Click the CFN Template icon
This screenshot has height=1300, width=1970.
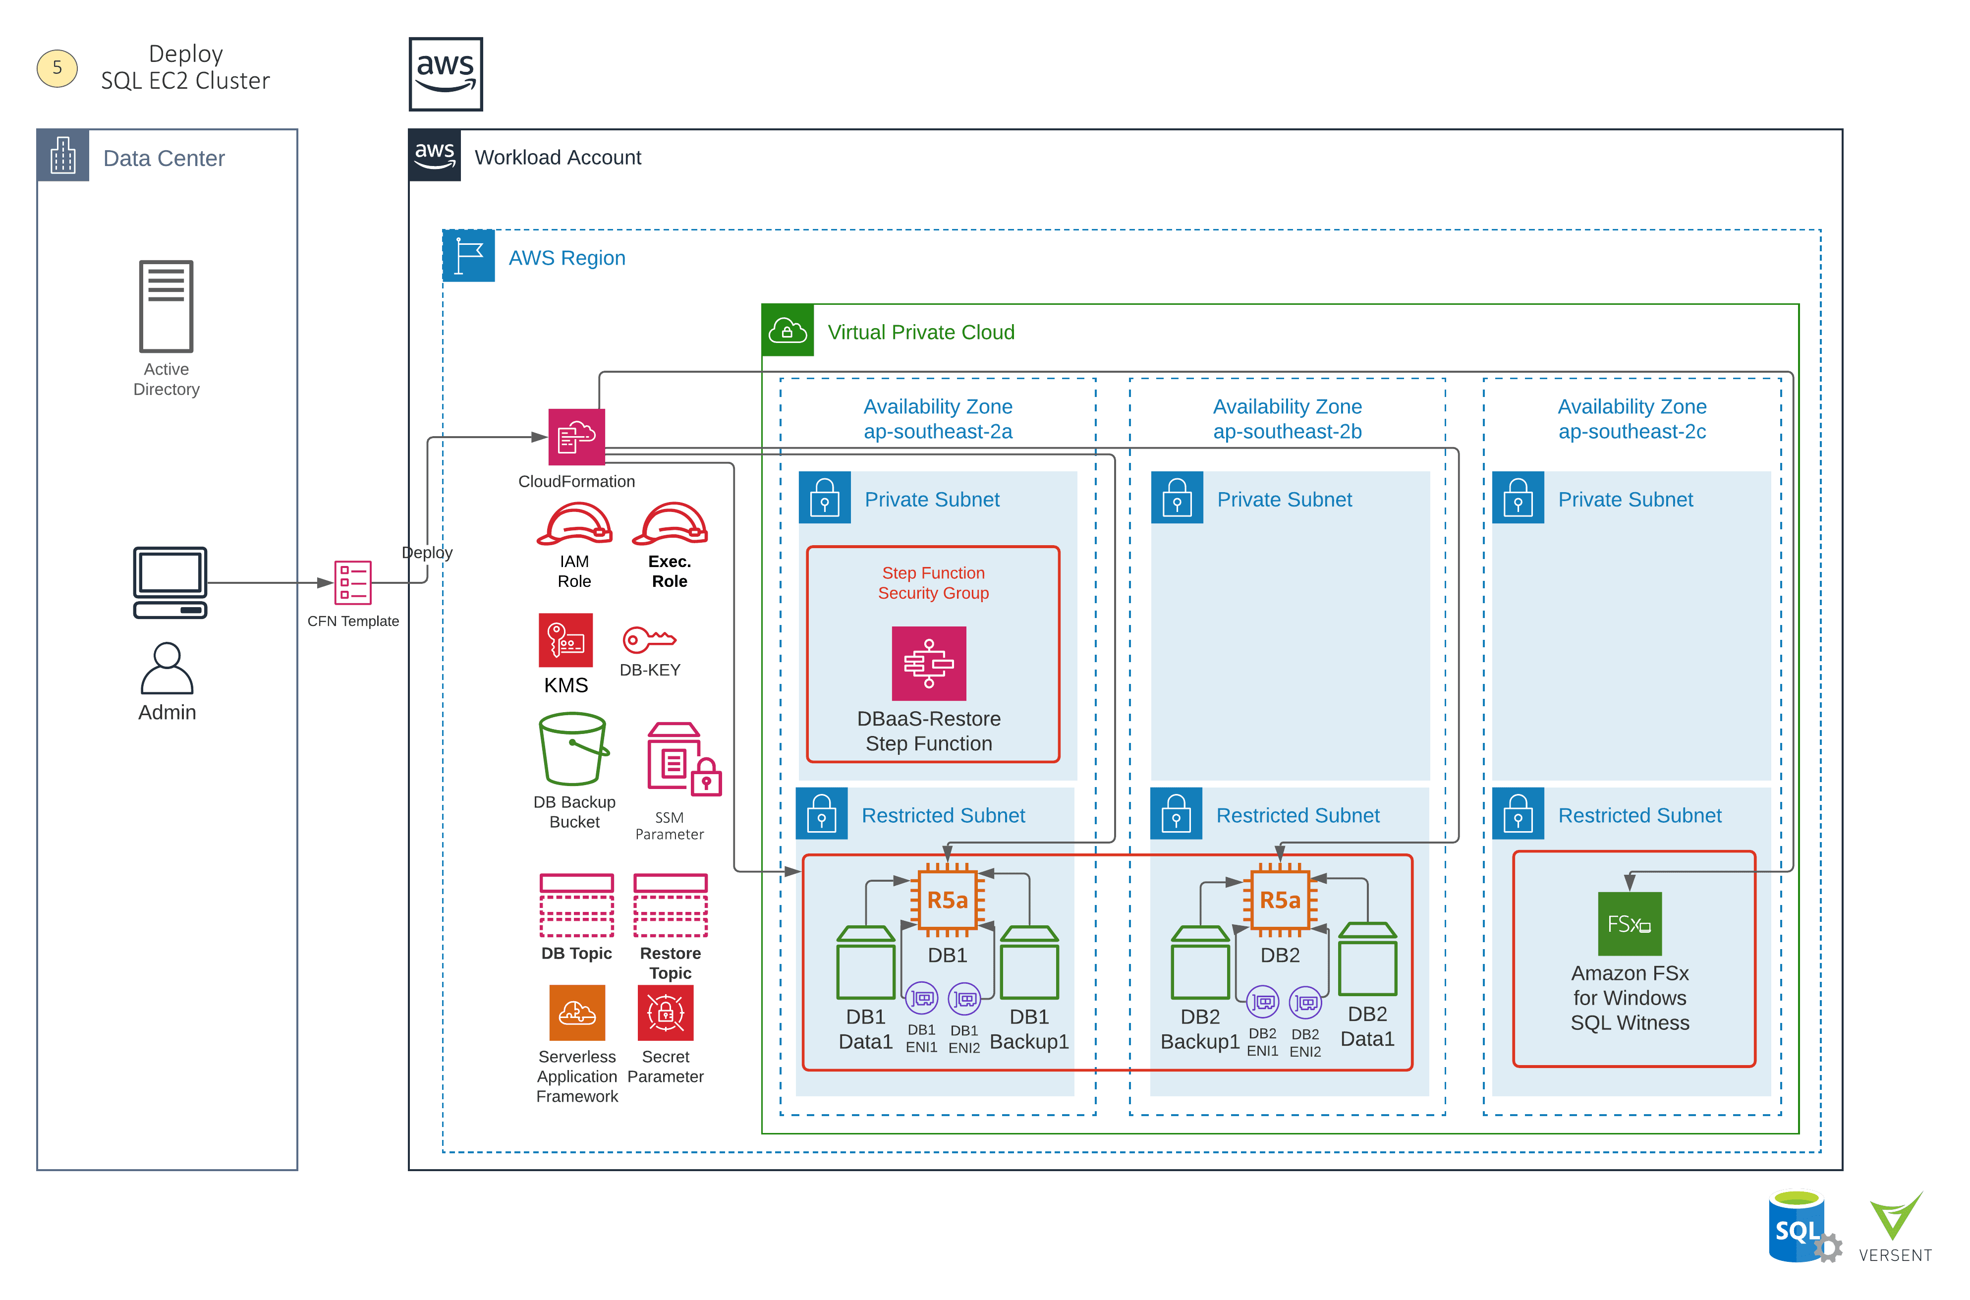pyautogui.click(x=352, y=583)
